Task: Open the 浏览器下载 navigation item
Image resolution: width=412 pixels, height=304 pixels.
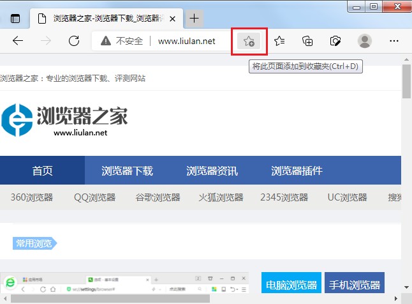Action: click(127, 171)
